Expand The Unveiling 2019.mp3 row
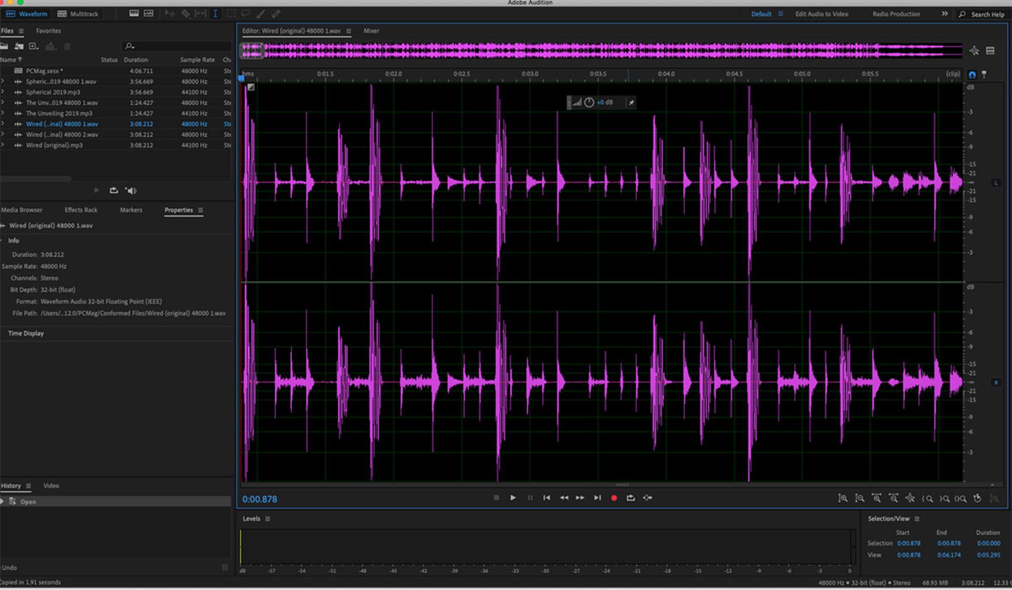 (3, 113)
